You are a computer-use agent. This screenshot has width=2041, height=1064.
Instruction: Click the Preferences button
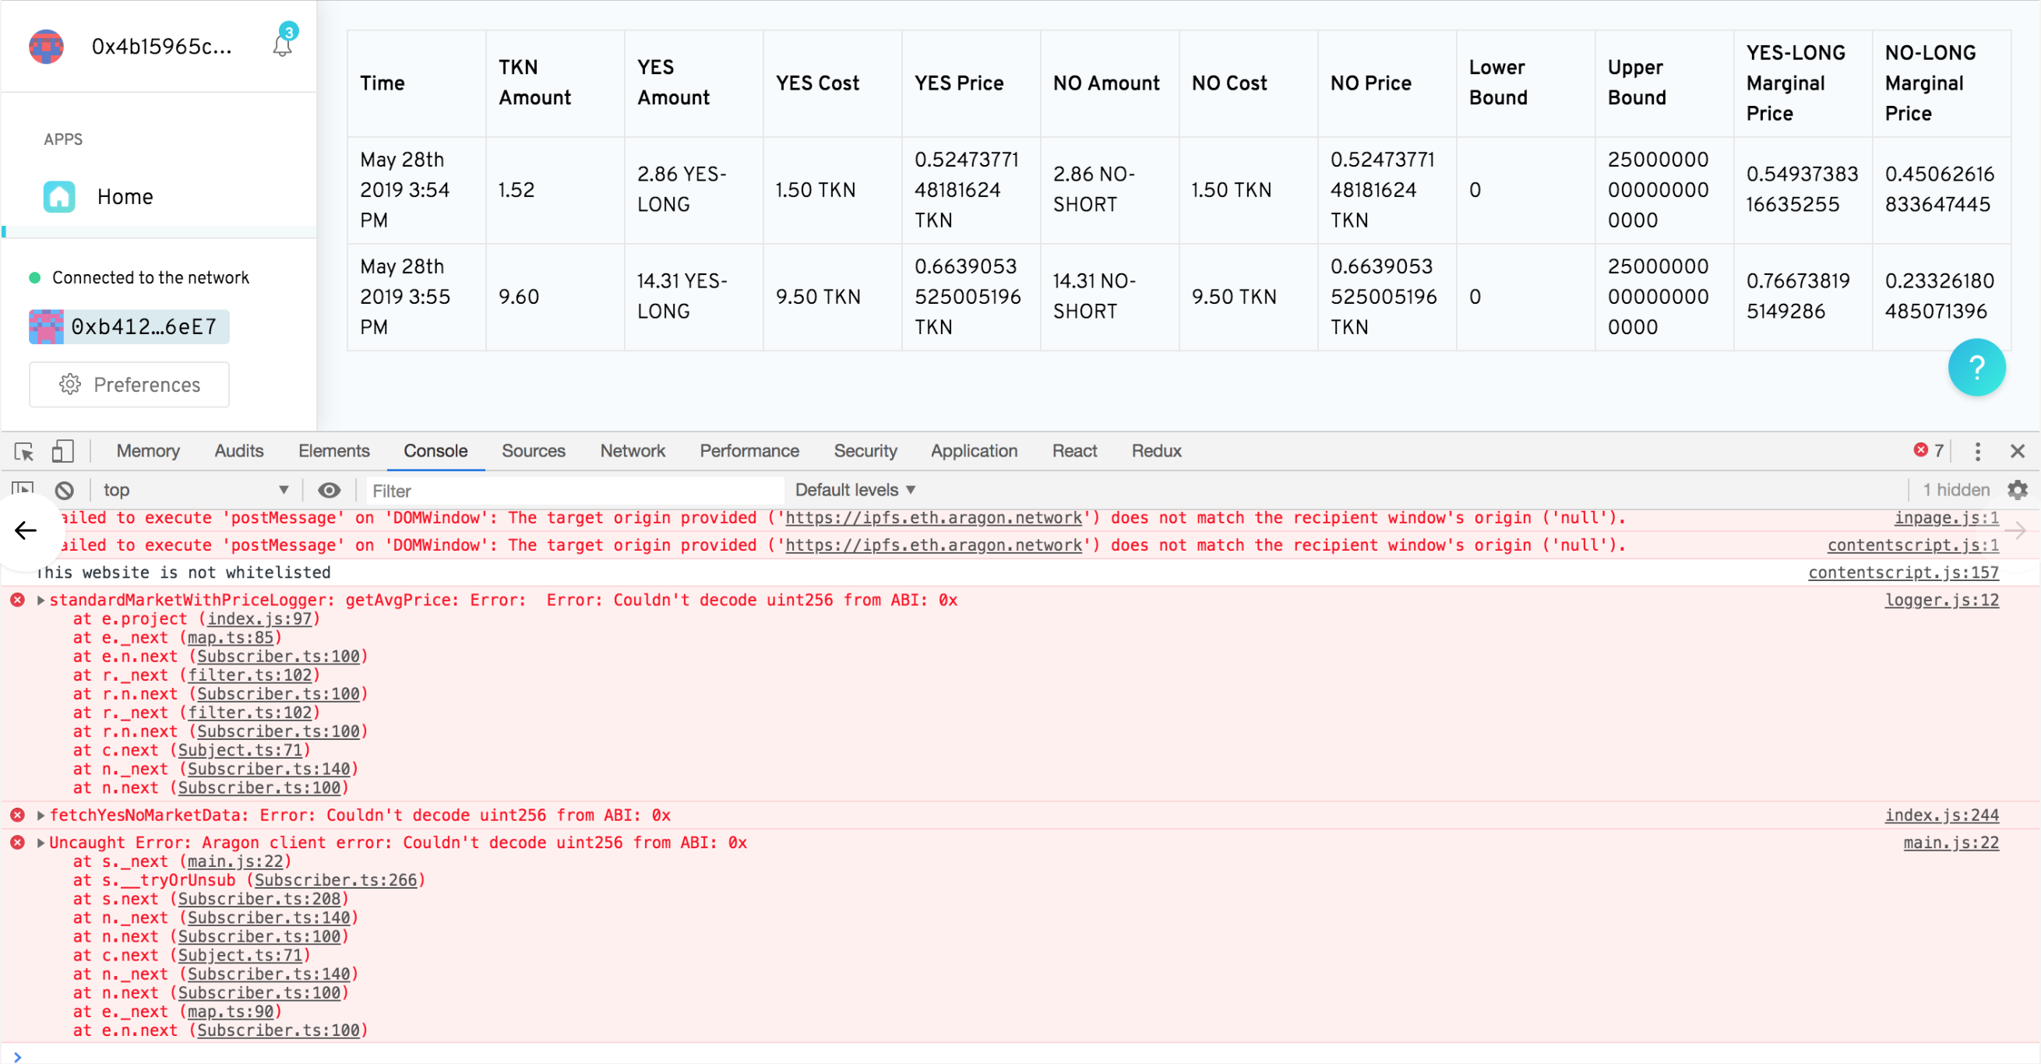point(129,385)
